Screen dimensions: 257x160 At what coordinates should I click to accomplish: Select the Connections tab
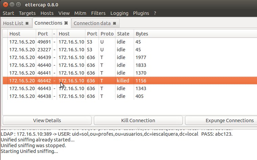(52, 23)
